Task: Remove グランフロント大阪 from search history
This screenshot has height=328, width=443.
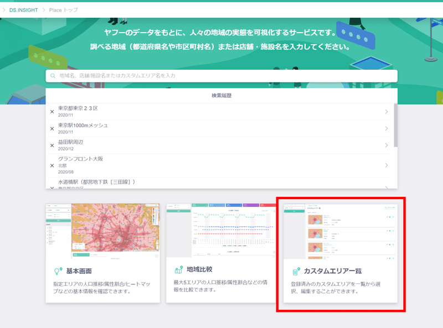Action: [x=52, y=165]
